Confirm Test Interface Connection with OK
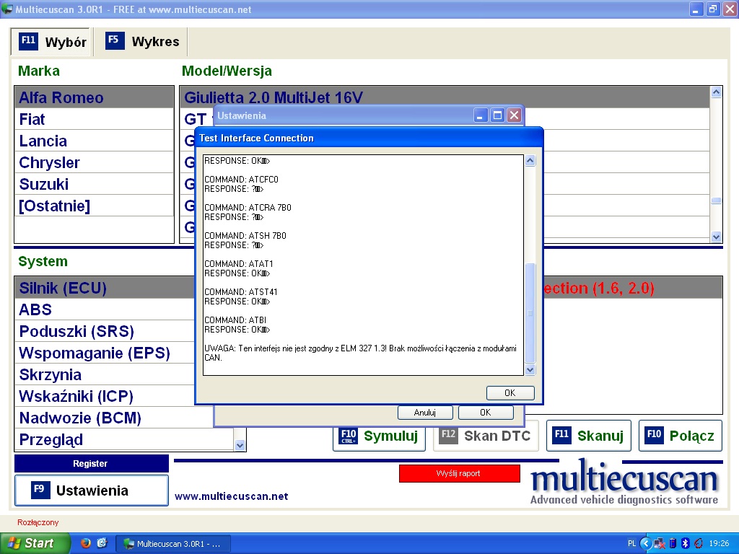Image resolution: width=739 pixels, height=554 pixels. pos(510,393)
